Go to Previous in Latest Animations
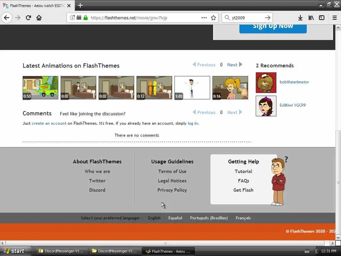Screen dimensions: 341x256 click(204, 65)
